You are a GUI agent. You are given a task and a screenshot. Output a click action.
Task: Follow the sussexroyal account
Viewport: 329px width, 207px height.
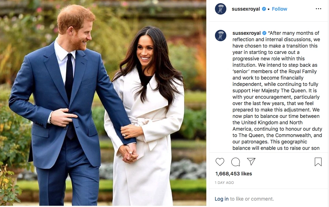pos(279,9)
